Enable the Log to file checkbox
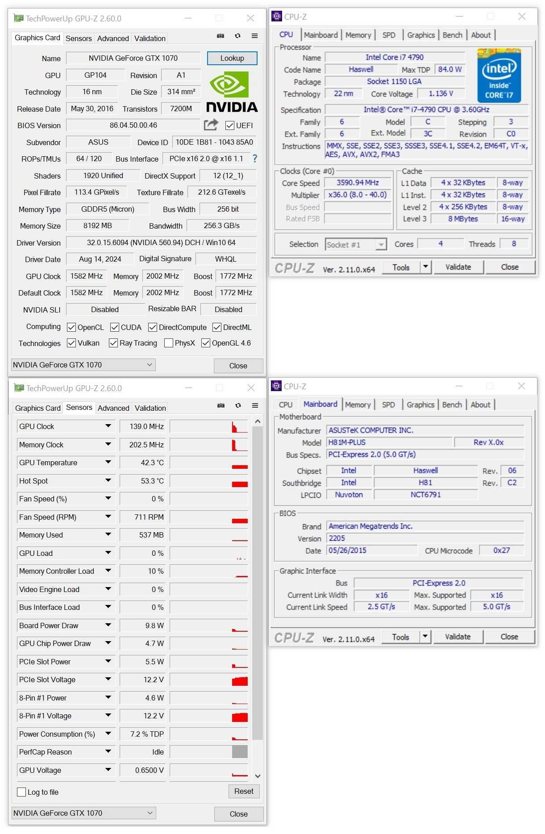The width and height of the screenshot is (545, 834). pos(21,792)
